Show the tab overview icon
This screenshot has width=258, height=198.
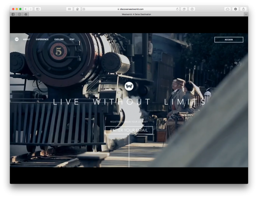(x=184, y=9)
